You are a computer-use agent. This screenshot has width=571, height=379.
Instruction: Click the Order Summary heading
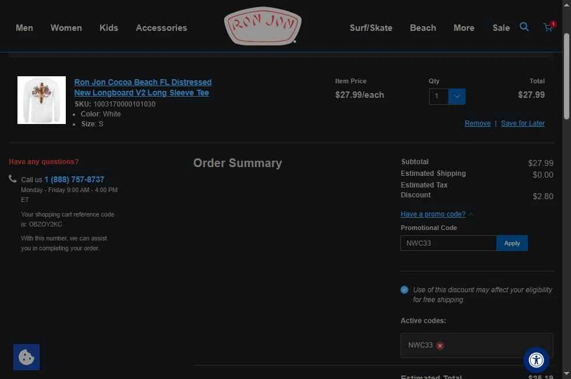point(237,163)
